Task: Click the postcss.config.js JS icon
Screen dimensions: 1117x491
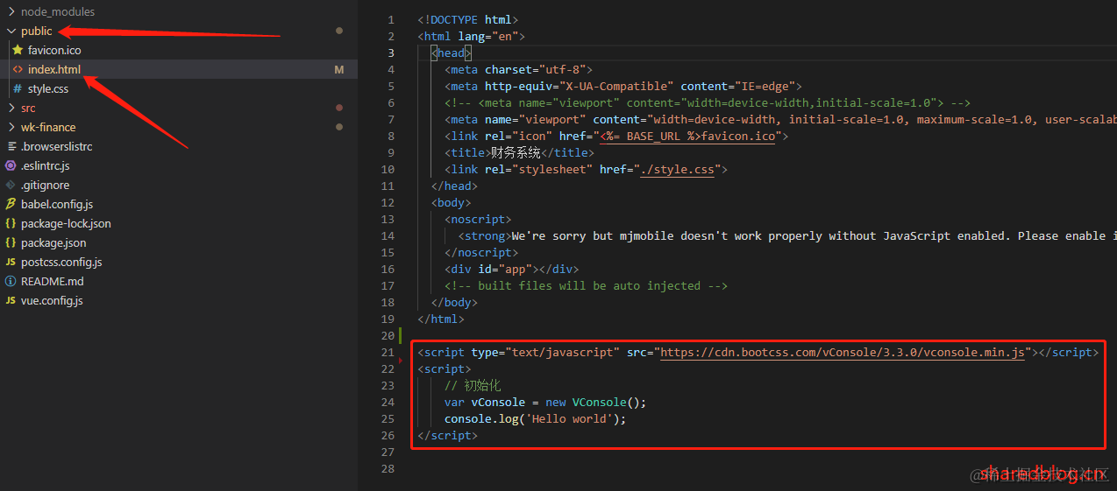Action: click(x=11, y=262)
